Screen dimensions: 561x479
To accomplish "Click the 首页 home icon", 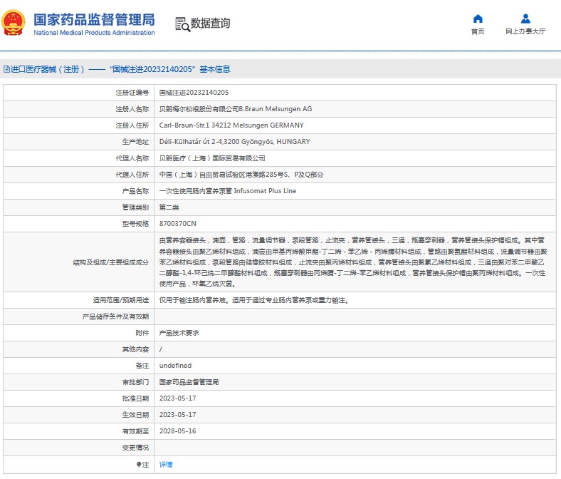I will [x=478, y=19].
